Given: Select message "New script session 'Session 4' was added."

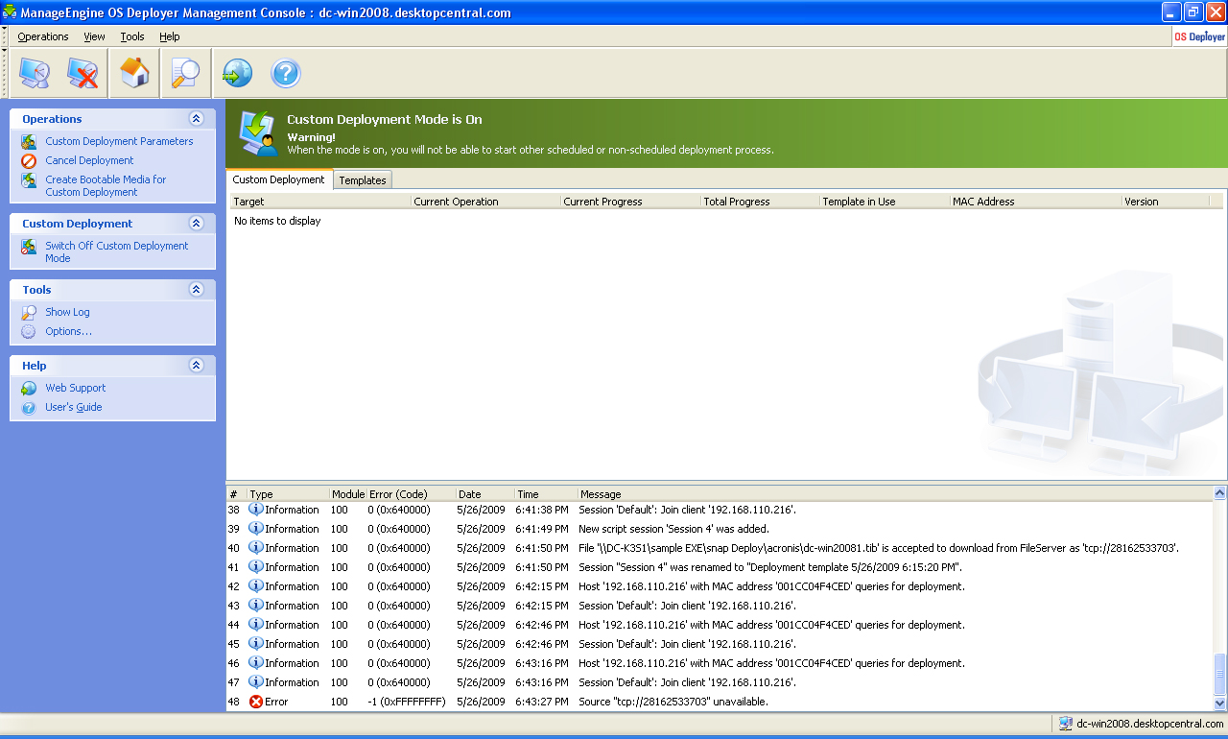Looking at the screenshot, I should click(x=673, y=529).
